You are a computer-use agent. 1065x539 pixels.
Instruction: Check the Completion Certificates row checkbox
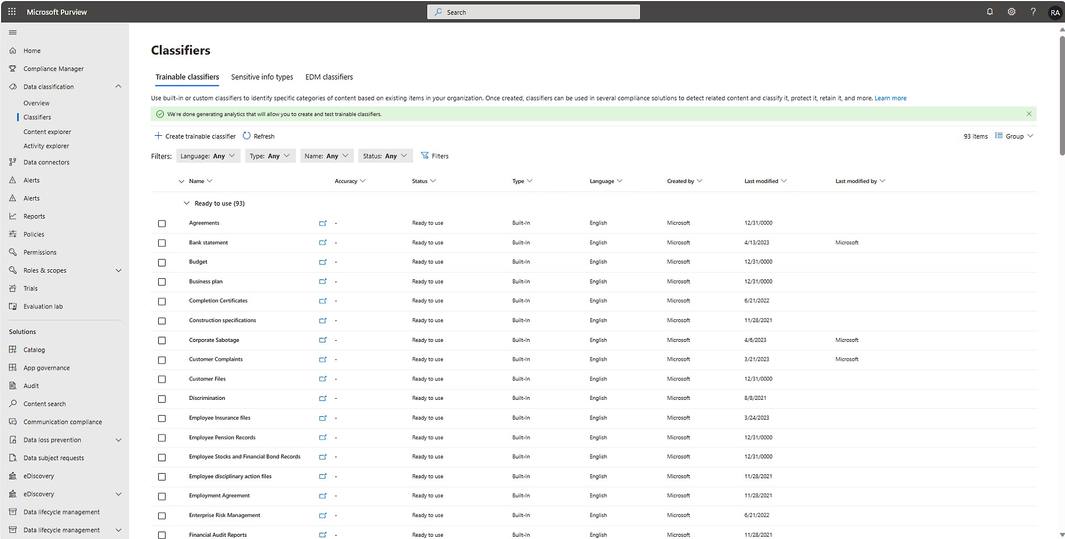pos(162,301)
